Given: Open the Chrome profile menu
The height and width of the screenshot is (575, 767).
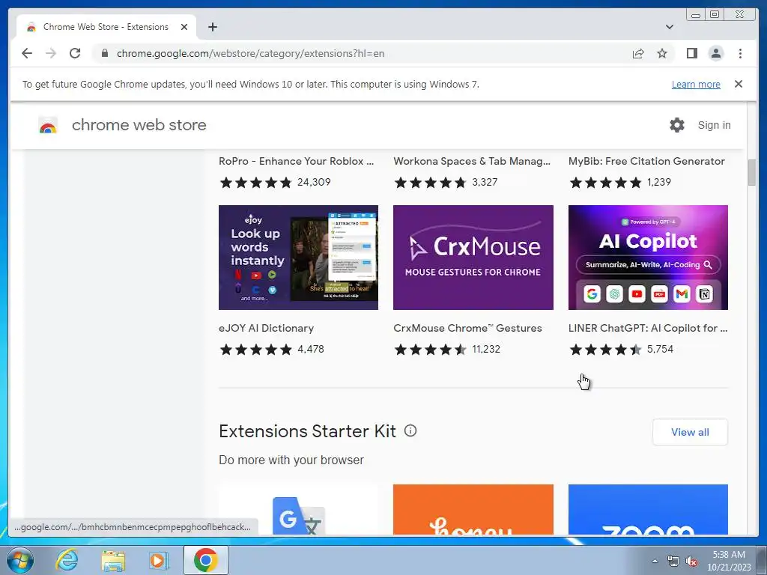Looking at the screenshot, I should [715, 53].
